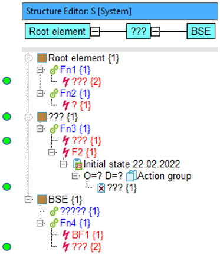Viewport: 220px width, 255px height.
Task: Click the brown square icon of BSE
Action: click(x=42, y=200)
